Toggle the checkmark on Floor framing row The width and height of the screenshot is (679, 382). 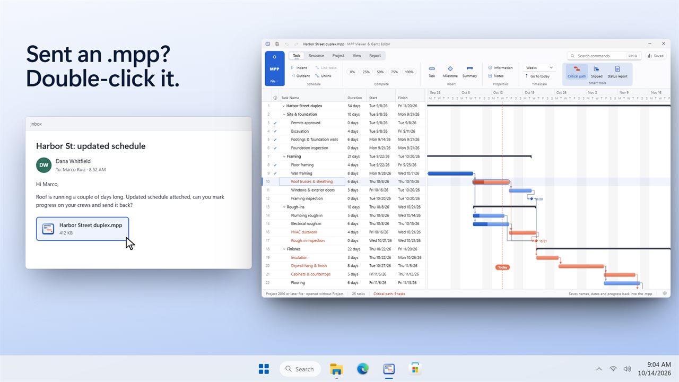pyautogui.click(x=275, y=165)
